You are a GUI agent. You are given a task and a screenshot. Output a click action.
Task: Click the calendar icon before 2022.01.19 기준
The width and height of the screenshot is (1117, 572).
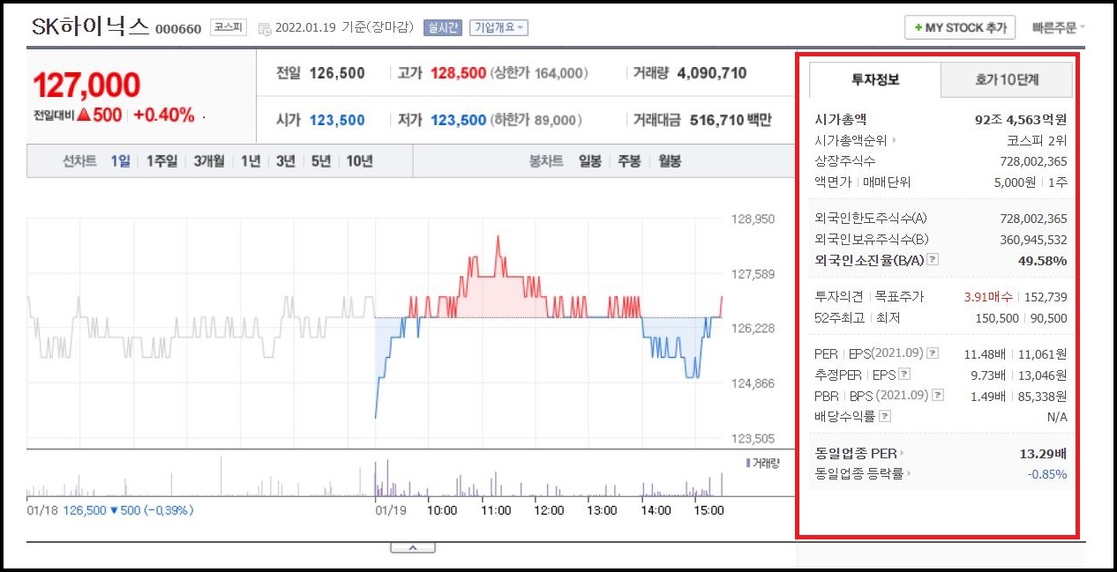265,28
